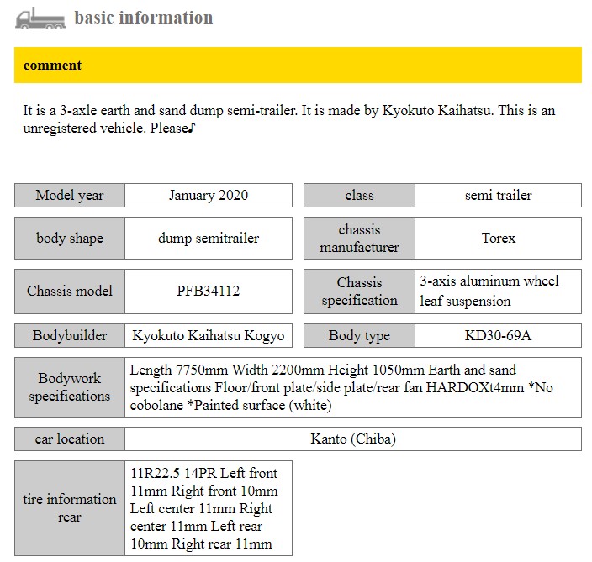Click the 'Model year' label cell
This screenshot has height=562, width=592.
point(70,196)
